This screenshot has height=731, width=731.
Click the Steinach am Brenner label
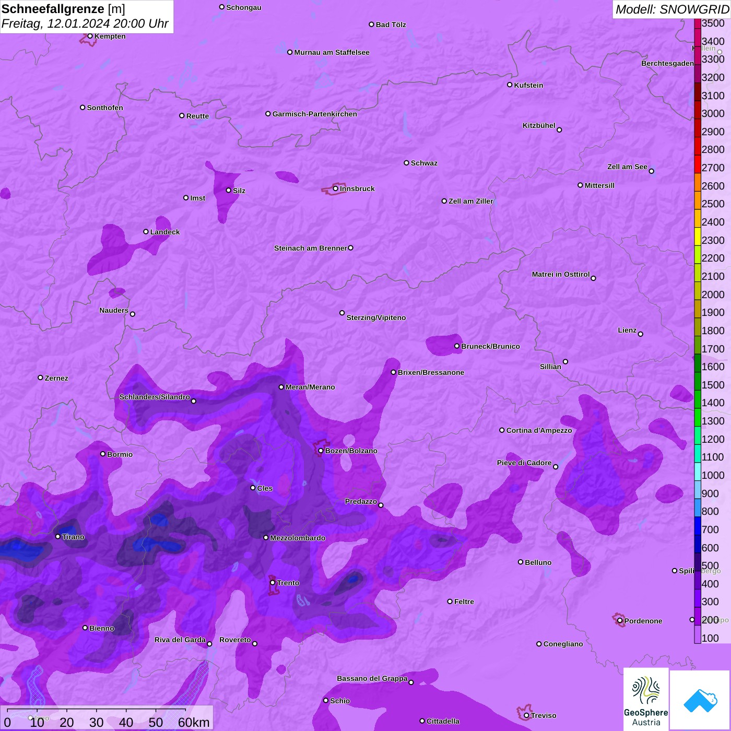click(311, 248)
